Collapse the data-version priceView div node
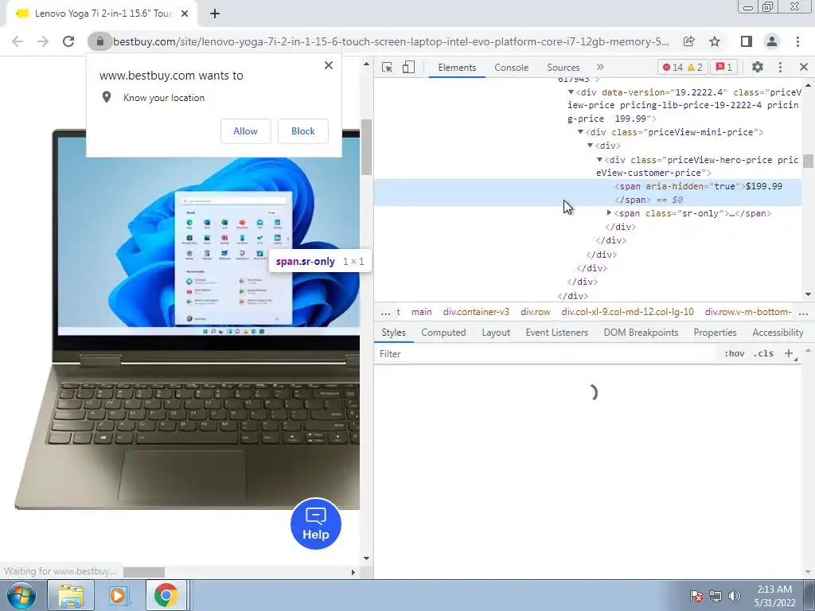The image size is (815, 611). pyautogui.click(x=571, y=92)
